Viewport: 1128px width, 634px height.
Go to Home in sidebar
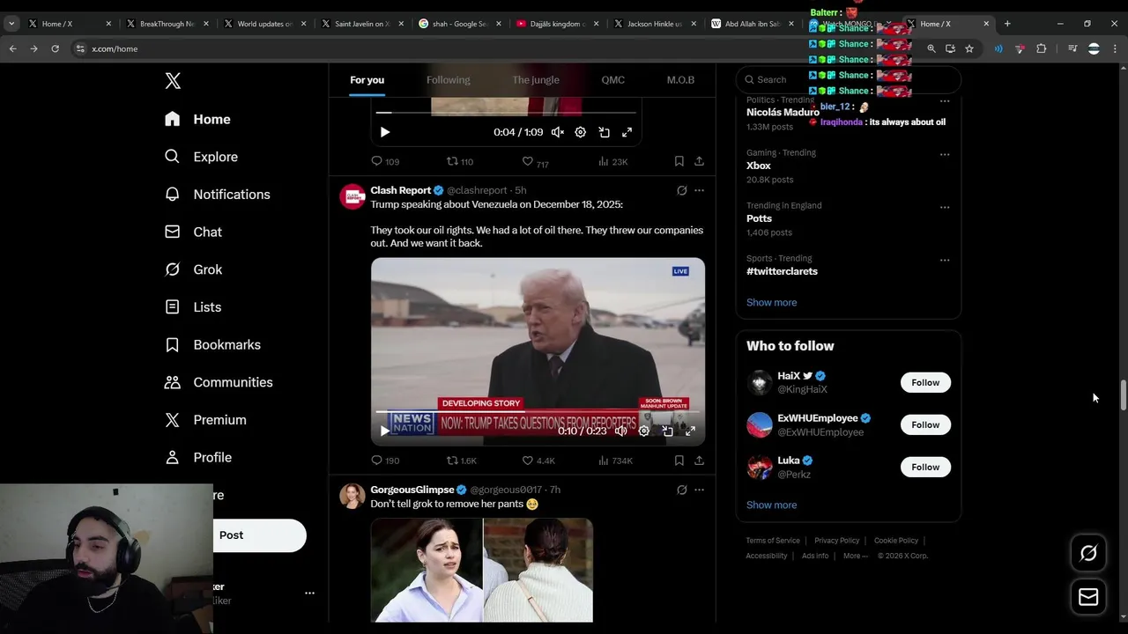click(197, 119)
